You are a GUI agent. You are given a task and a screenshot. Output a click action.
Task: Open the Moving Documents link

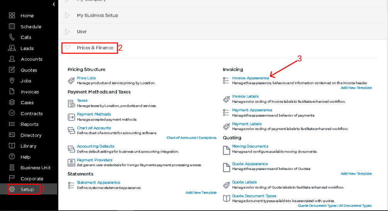[x=250, y=146]
